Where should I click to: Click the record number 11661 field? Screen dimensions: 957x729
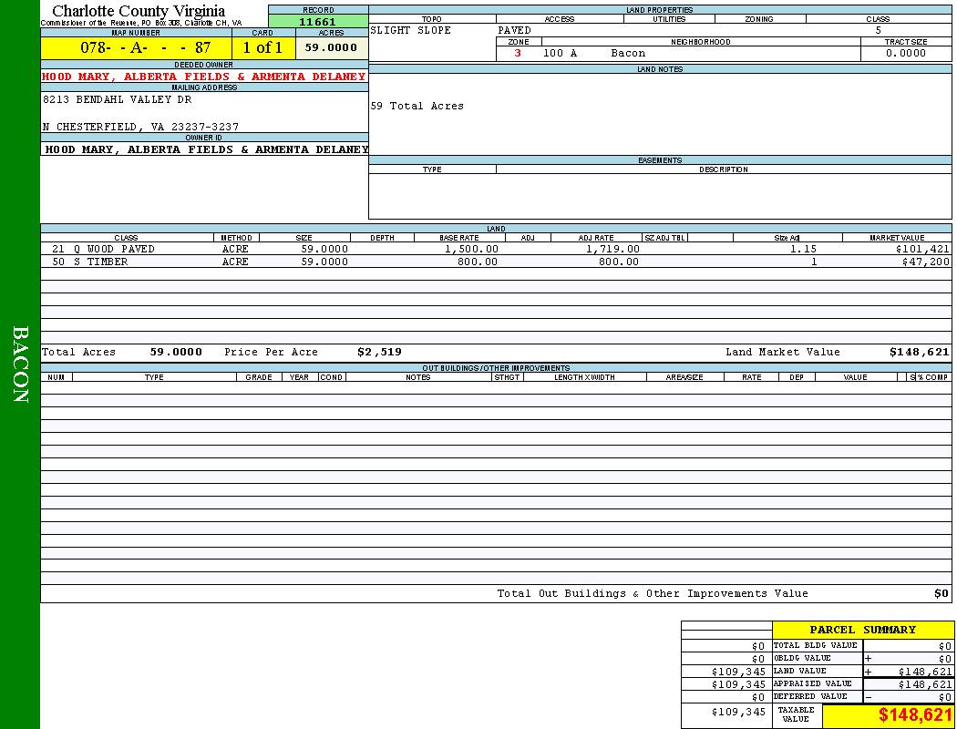pos(317,22)
